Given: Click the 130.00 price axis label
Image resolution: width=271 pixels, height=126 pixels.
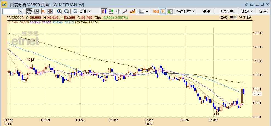Looking at the screenshot, I should [258, 33].
